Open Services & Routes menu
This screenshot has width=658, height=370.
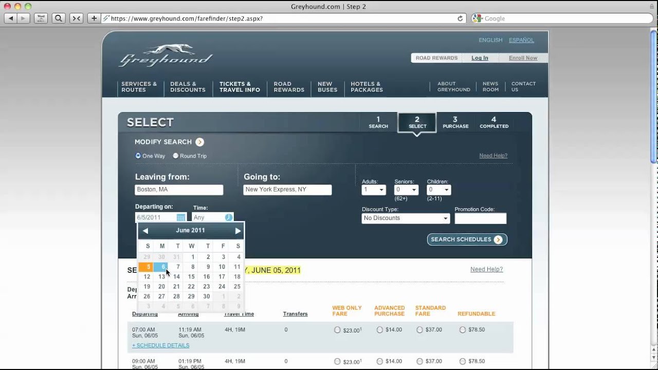[139, 87]
